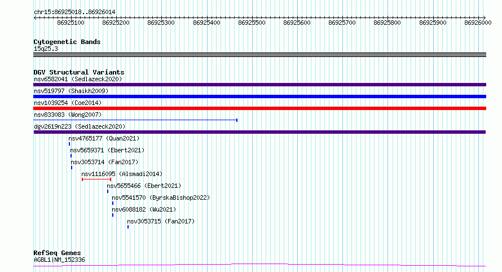Click the nsv833083 (Wong2007) label
The width and height of the screenshot is (502, 272).
tap(68, 115)
